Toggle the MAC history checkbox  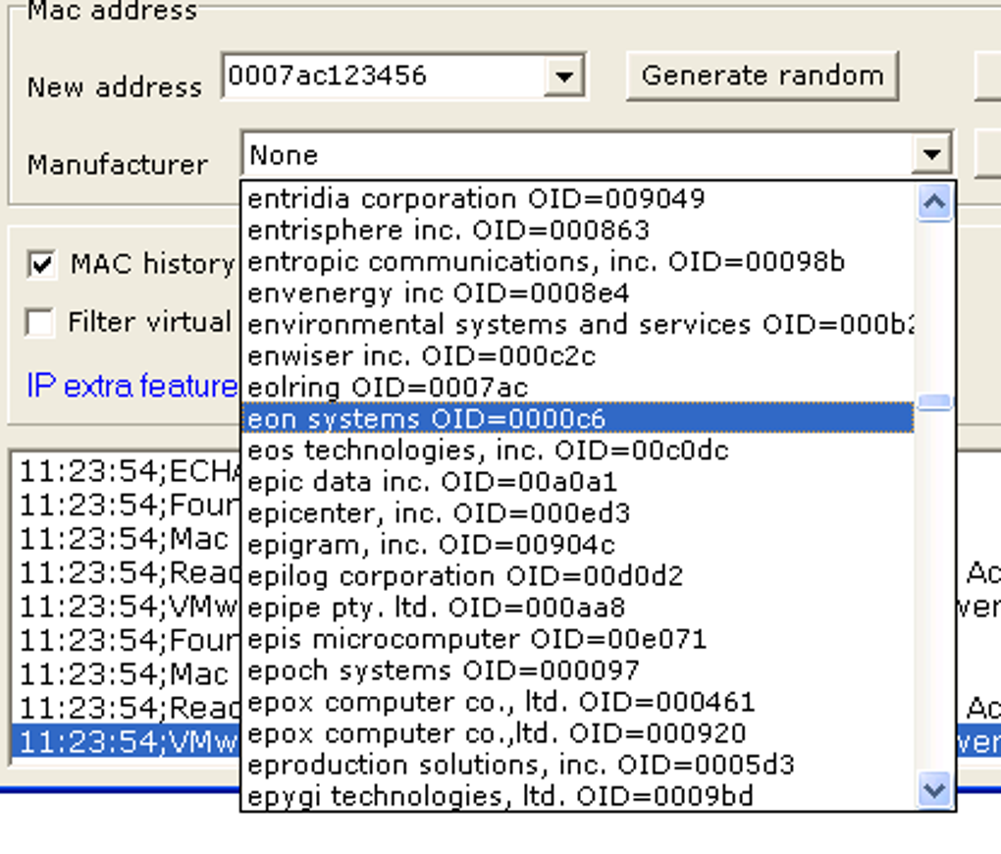(42, 265)
